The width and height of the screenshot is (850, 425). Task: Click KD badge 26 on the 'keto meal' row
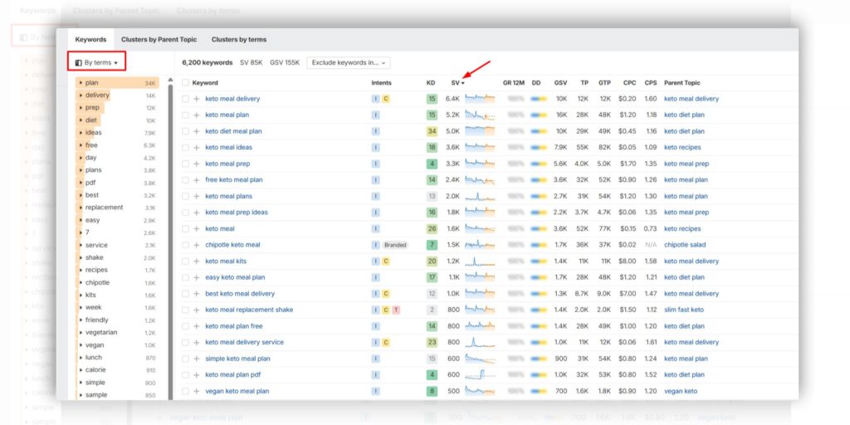(x=432, y=229)
